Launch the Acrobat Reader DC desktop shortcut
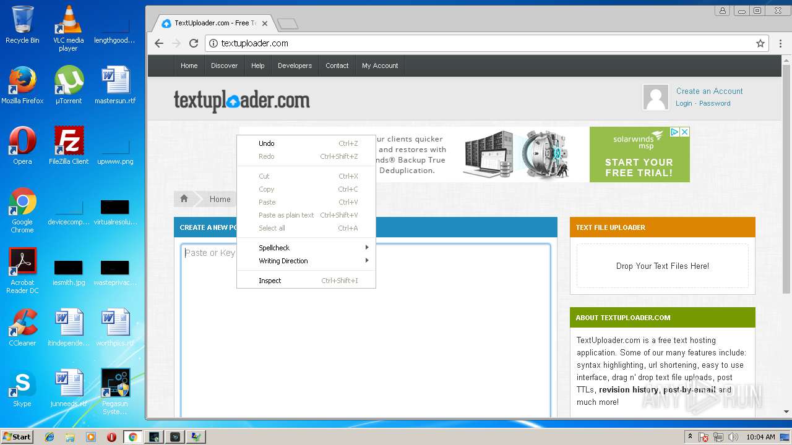 (x=22, y=271)
